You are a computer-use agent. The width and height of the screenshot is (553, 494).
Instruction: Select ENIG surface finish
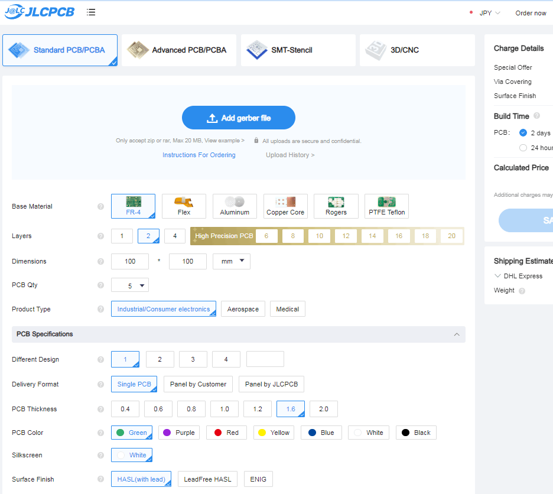[x=258, y=479]
